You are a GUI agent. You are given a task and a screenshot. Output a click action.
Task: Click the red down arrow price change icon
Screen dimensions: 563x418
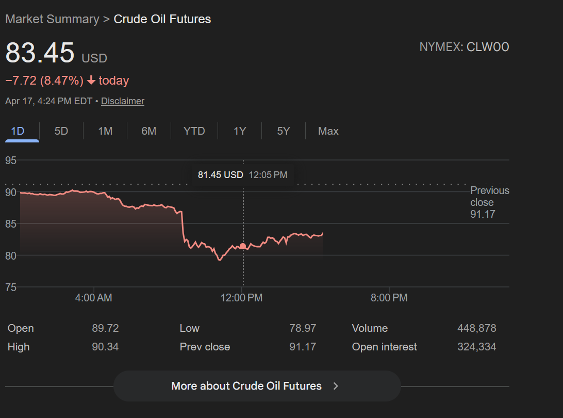click(91, 80)
